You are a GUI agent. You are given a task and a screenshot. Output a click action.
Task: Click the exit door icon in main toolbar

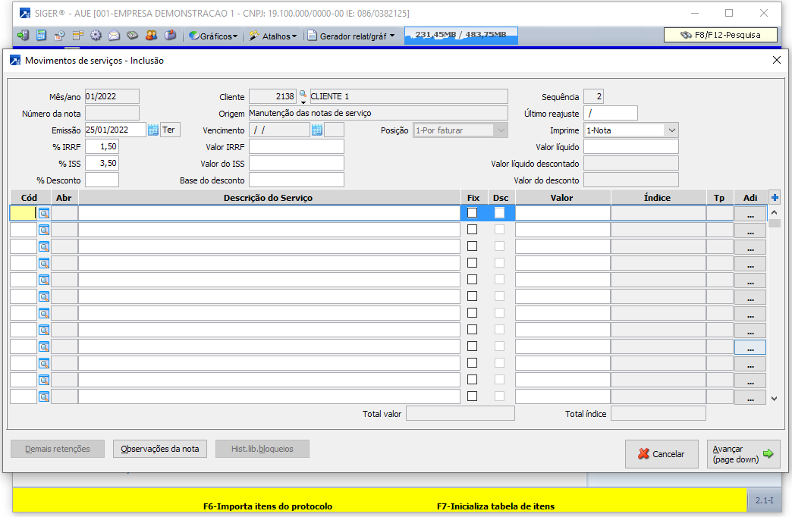pyautogui.click(x=23, y=36)
